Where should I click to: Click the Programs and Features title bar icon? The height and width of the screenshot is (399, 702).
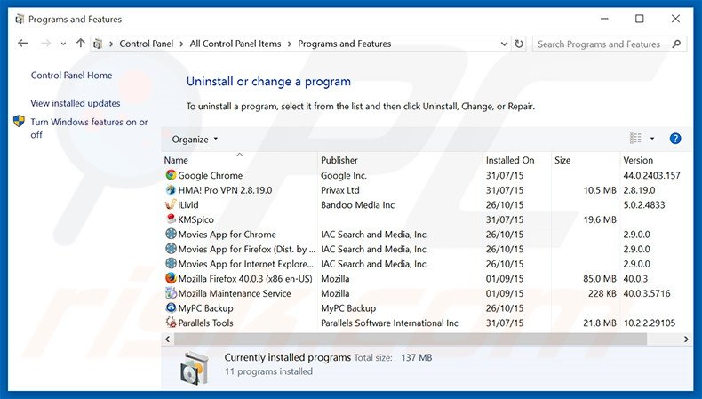click(20, 20)
